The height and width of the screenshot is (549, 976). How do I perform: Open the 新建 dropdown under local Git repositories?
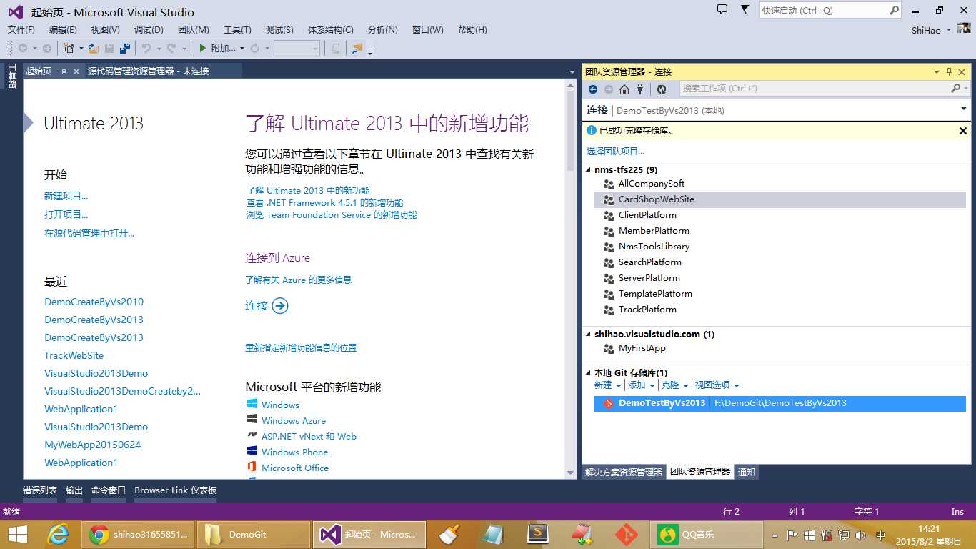tap(608, 385)
